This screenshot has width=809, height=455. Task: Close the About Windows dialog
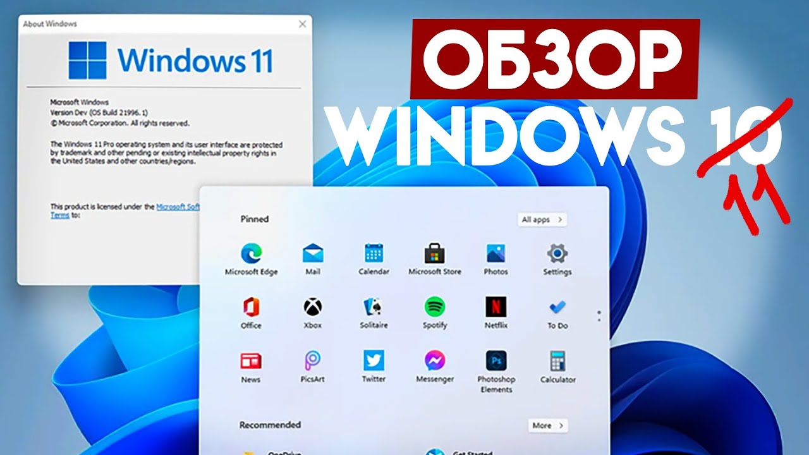coord(302,24)
